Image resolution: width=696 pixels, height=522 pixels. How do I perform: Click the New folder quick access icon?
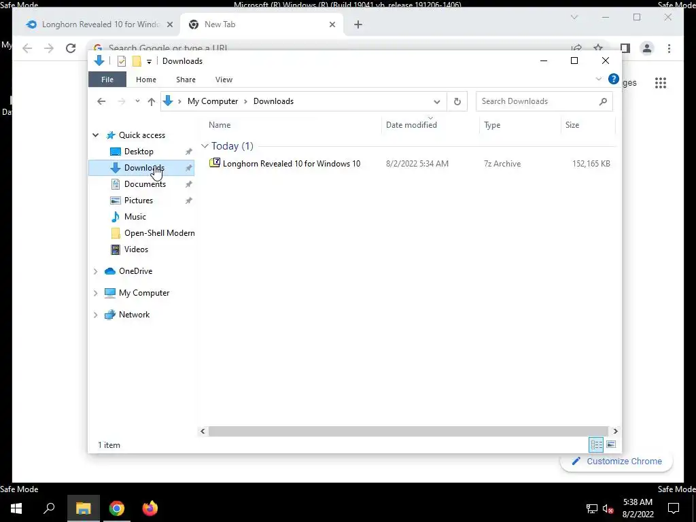tap(137, 61)
